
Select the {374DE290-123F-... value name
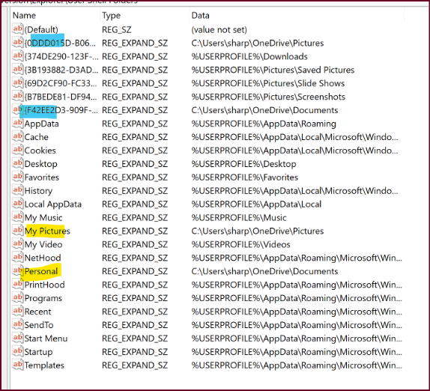click(x=61, y=56)
